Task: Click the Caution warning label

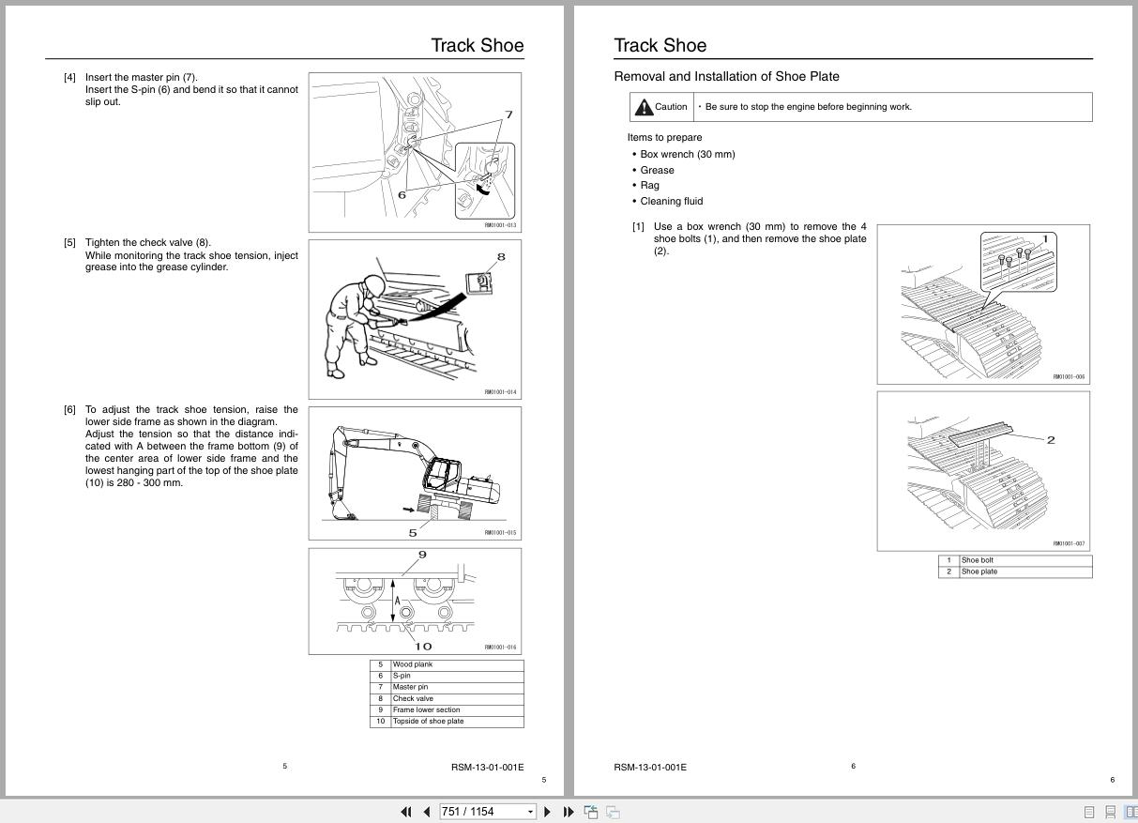Action: (661, 107)
